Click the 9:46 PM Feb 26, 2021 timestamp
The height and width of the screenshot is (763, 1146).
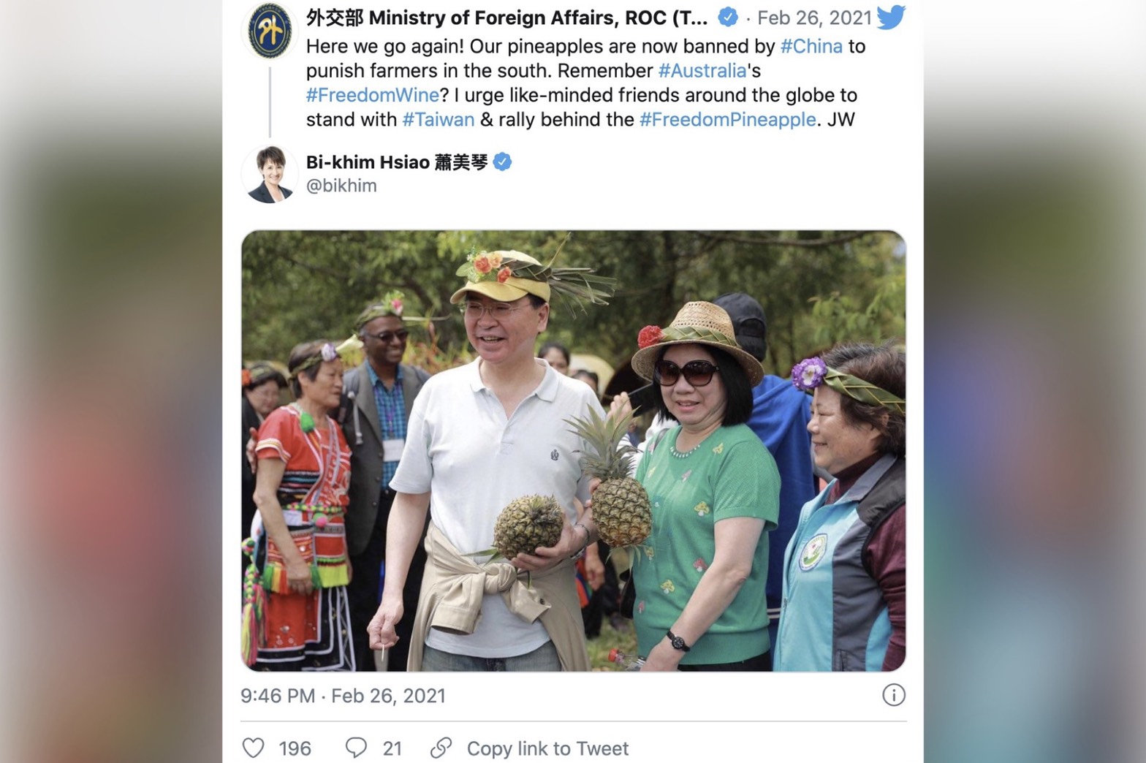click(x=343, y=695)
